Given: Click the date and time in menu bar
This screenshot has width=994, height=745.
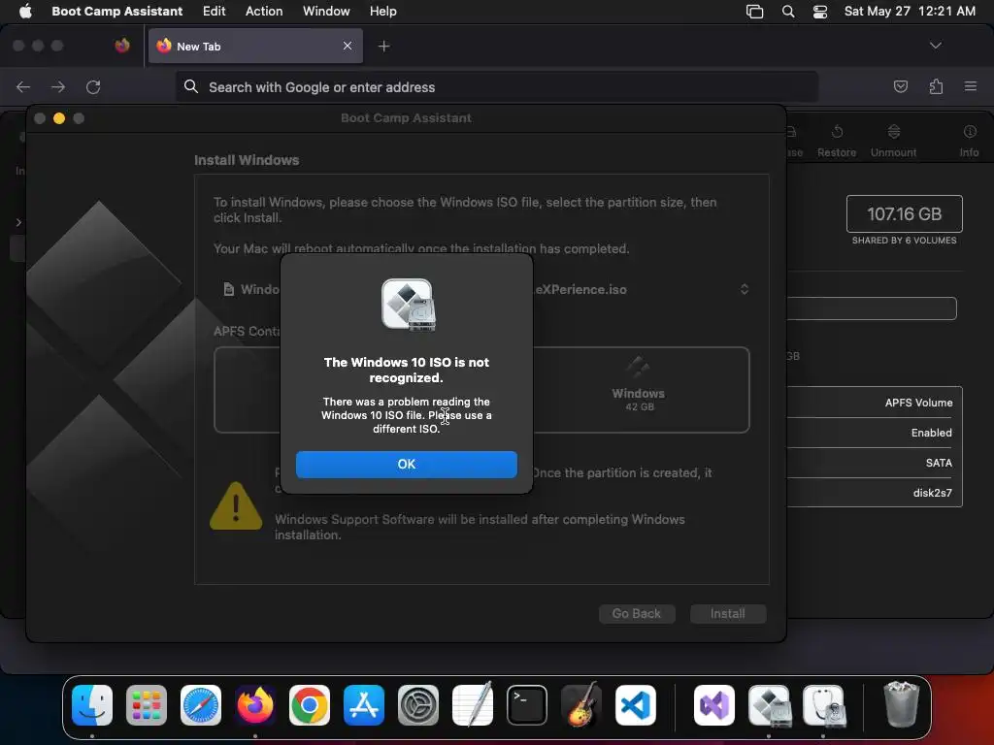Looking at the screenshot, I should click(x=910, y=11).
